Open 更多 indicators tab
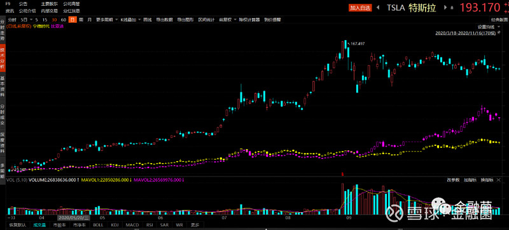 [x=195, y=225]
